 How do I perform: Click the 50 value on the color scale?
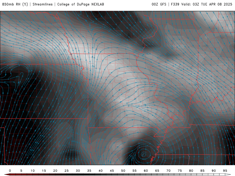pyautogui.click(x=123, y=171)
